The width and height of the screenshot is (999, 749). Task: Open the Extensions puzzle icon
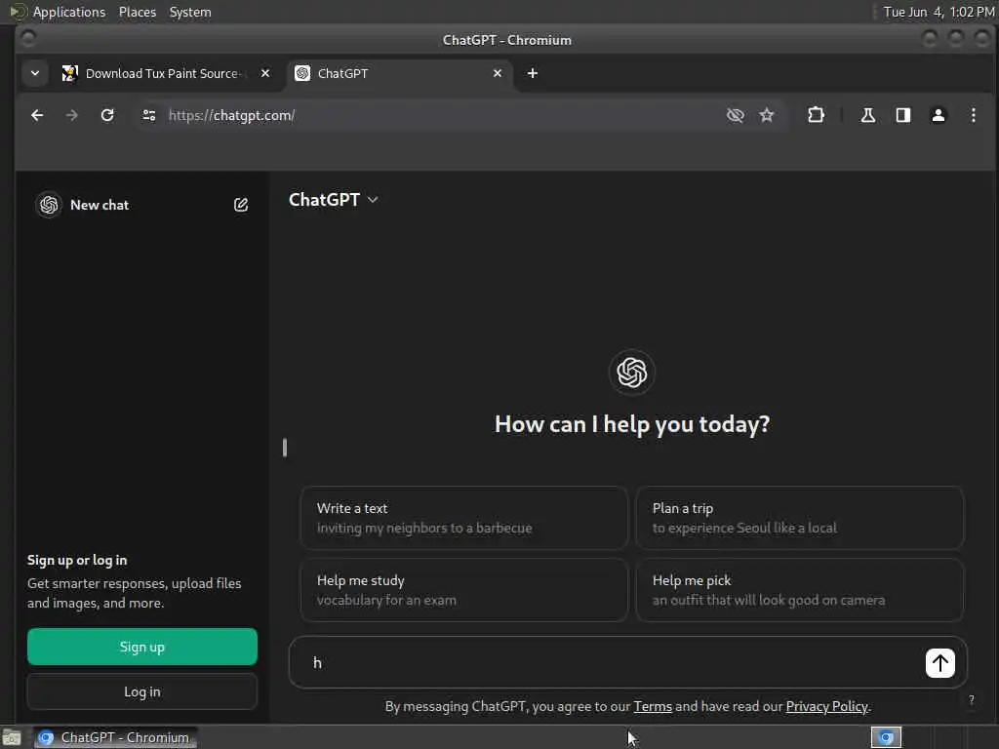[x=816, y=115]
